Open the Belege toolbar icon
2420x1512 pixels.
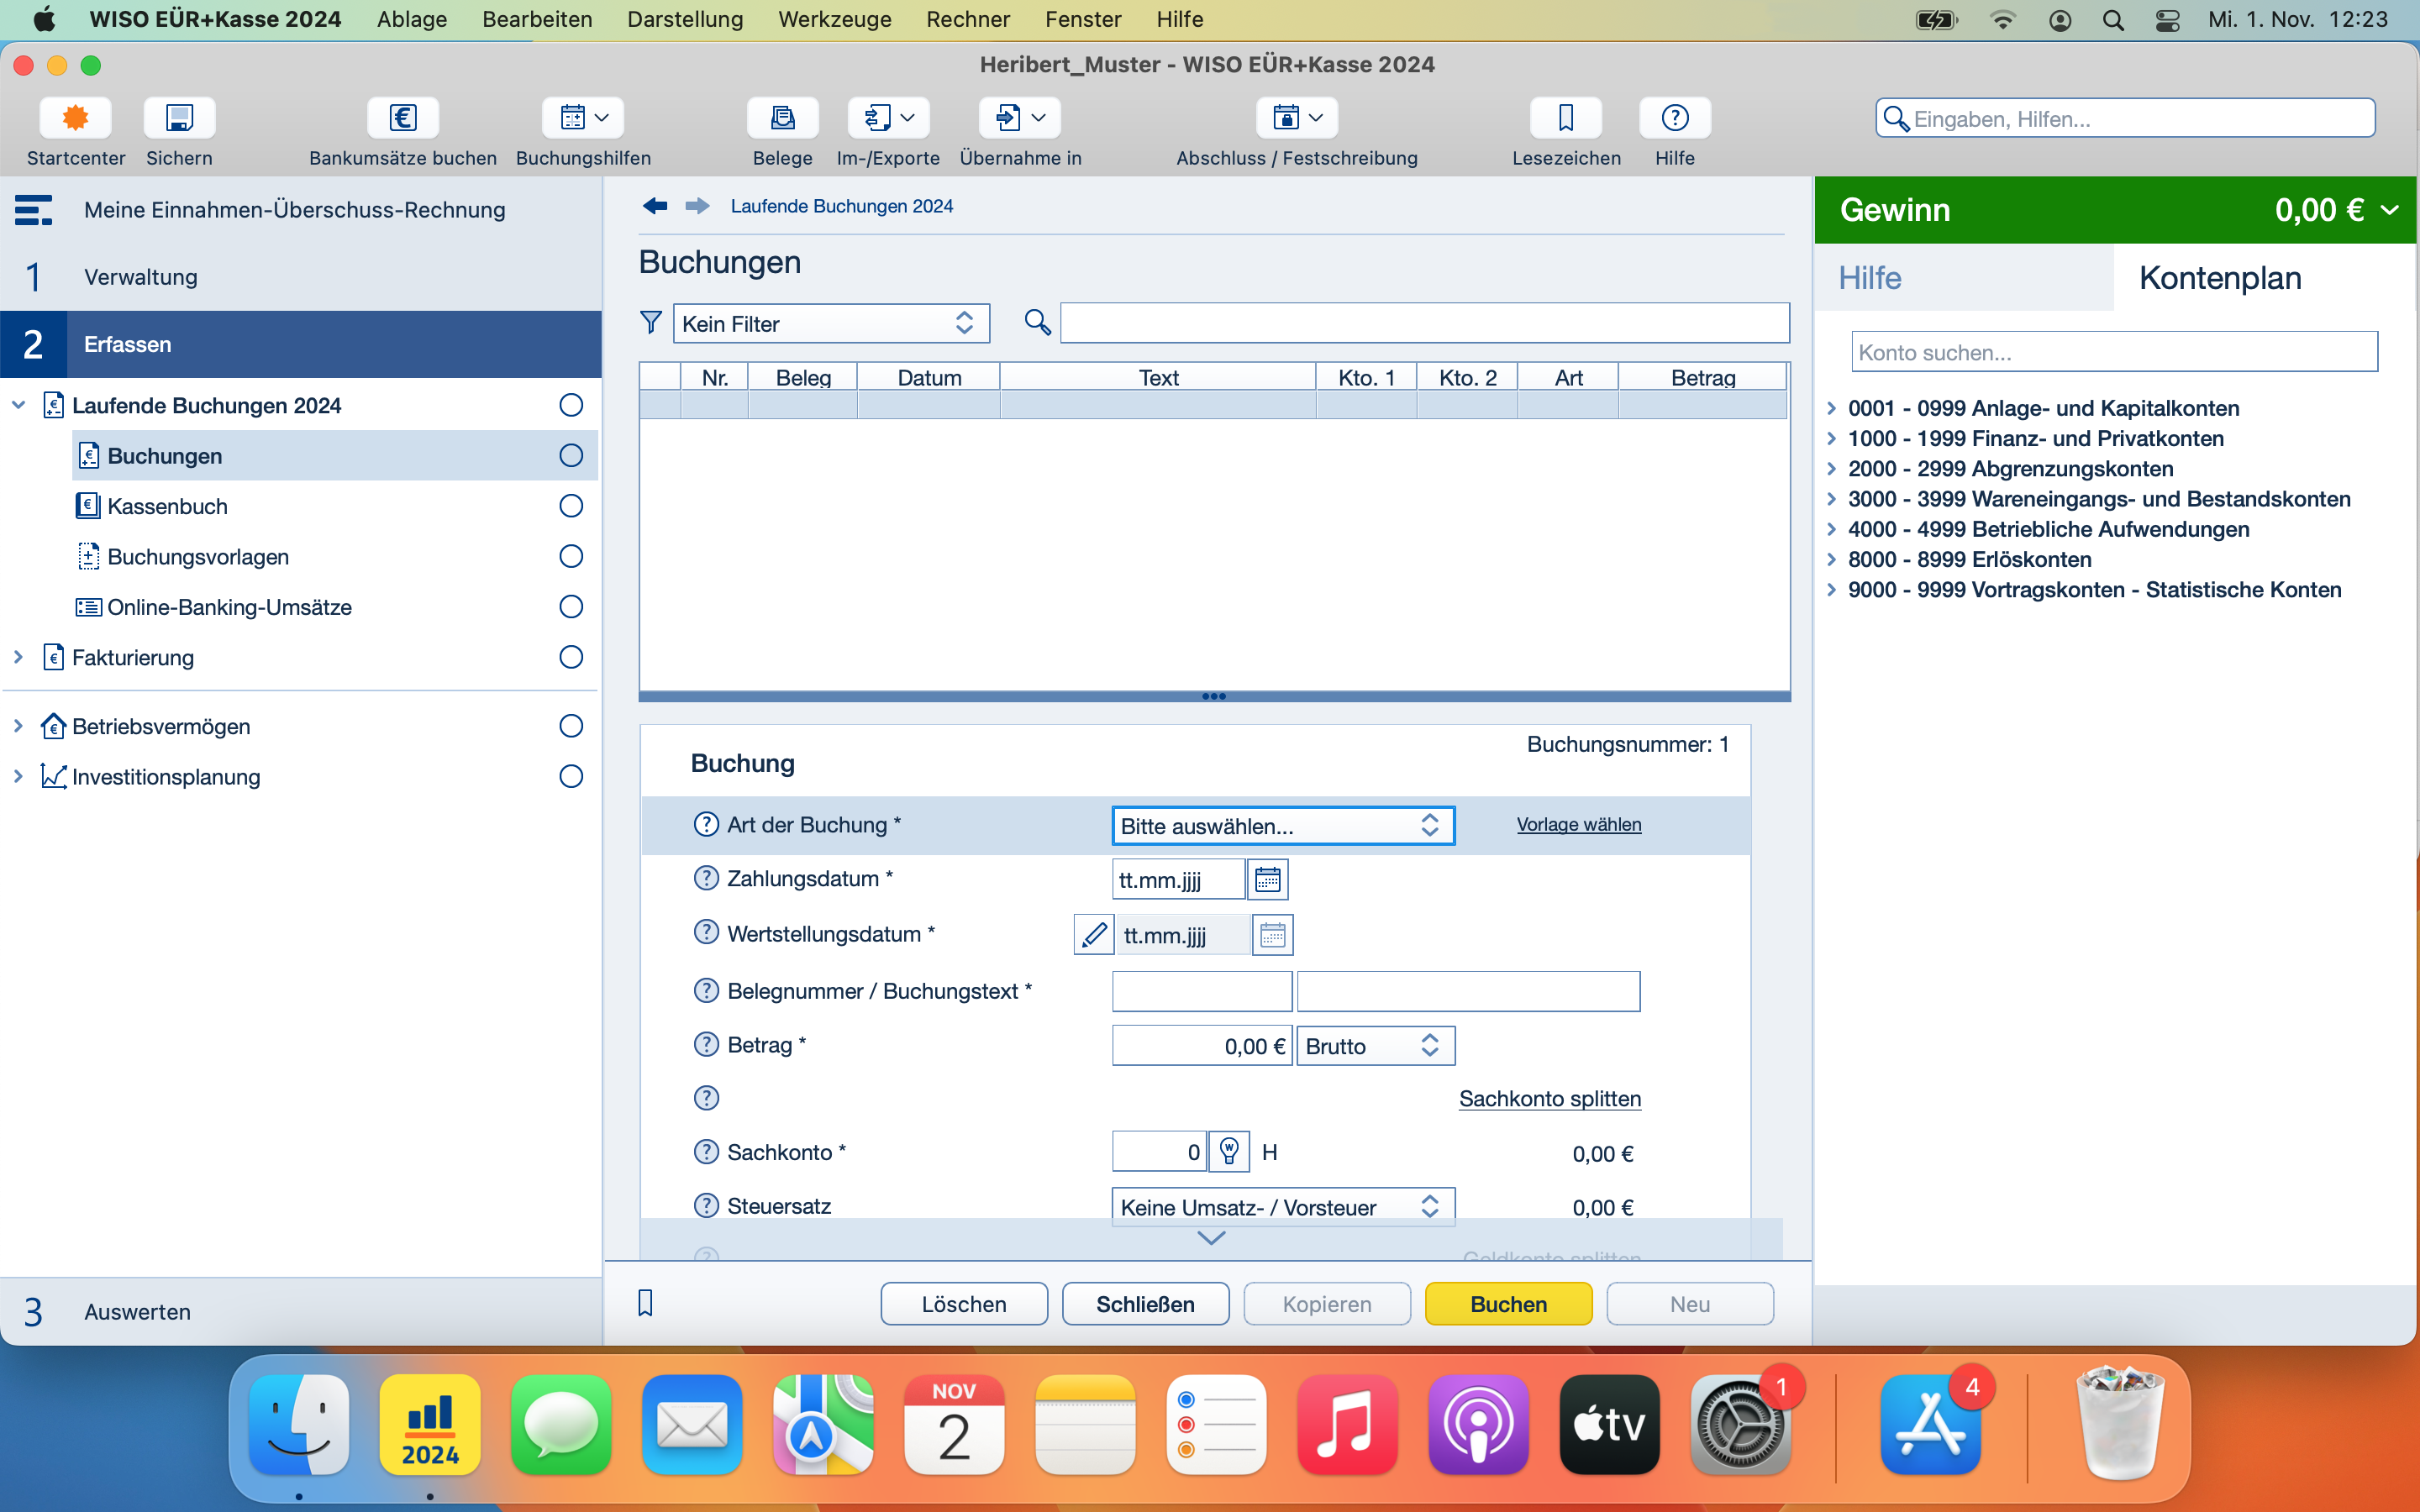(x=783, y=118)
